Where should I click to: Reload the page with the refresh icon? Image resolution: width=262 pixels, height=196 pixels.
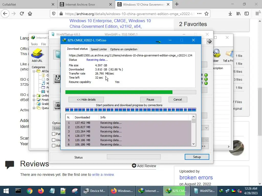tap(22, 14)
